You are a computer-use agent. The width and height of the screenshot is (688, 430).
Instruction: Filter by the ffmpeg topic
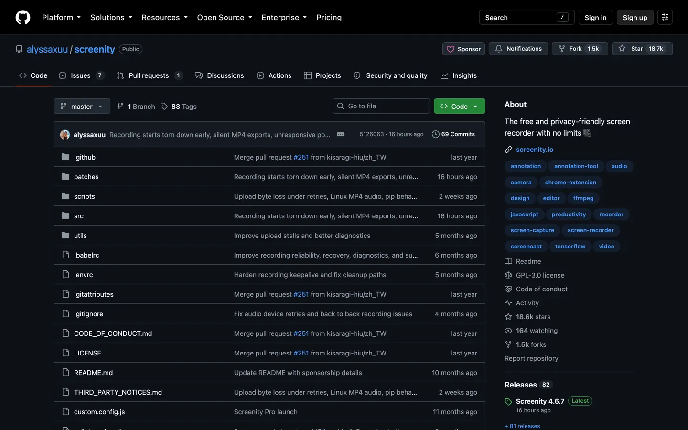pos(583,198)
